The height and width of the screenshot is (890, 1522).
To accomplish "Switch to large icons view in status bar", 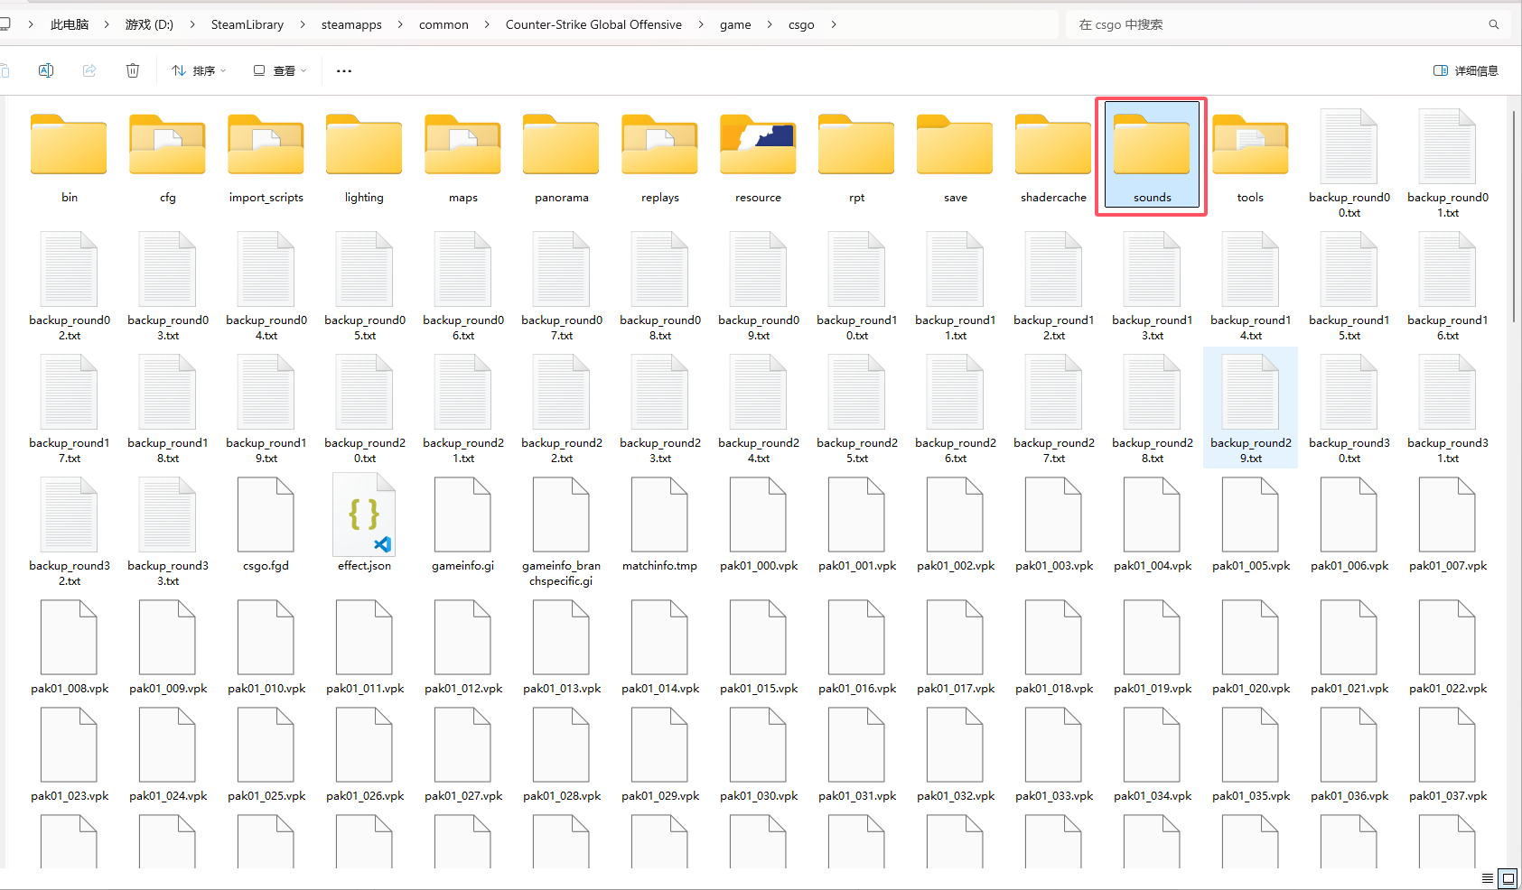I will (1508, 878).
